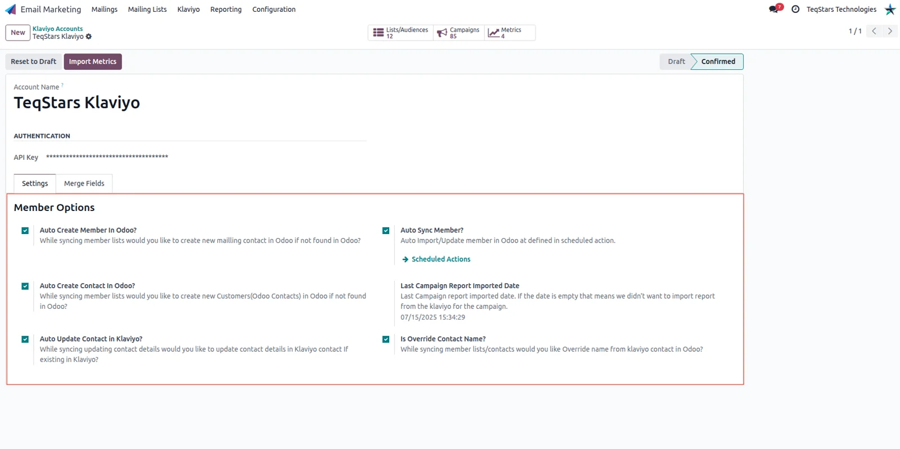Toggle Auto Create Contact In Odoo checkbox
The image size is (900, 449).
(x=25, y=286)
